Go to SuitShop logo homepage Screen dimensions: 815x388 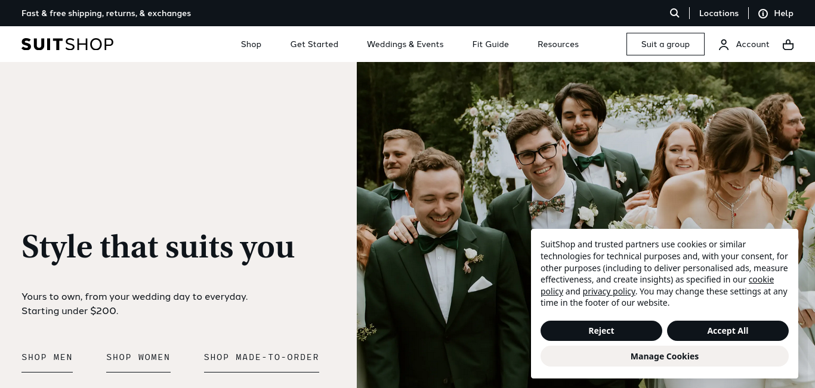[x=67, y=44]
